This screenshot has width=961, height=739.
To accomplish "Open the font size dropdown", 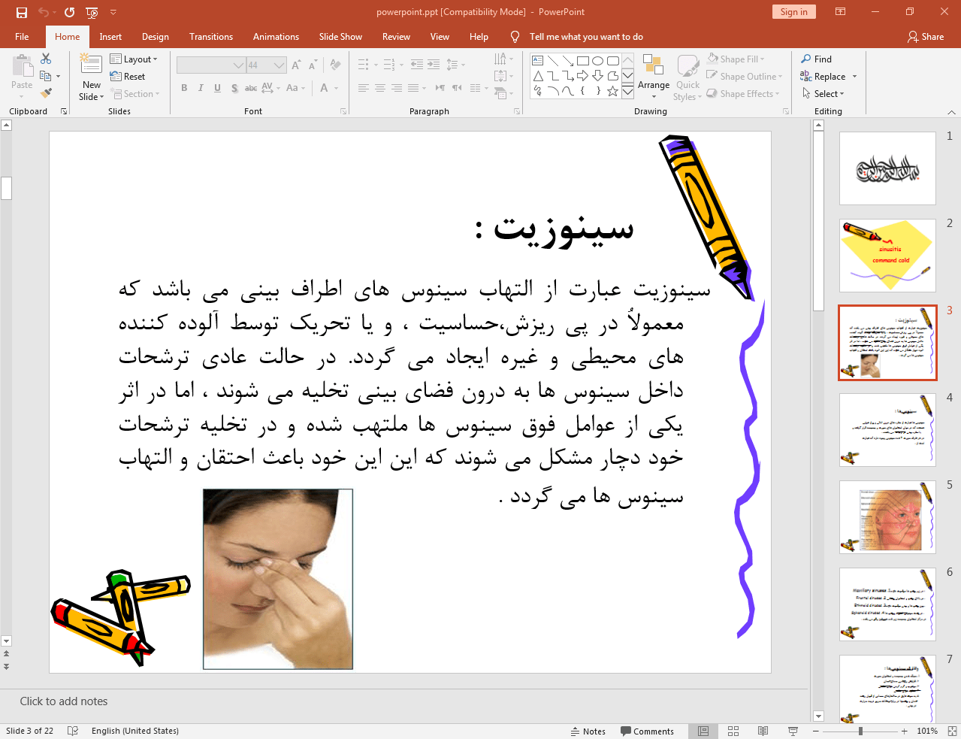I will 278,65.
